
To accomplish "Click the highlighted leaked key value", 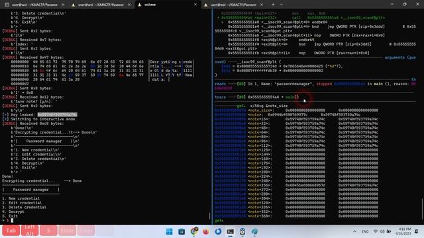I will click(x=58, y=114).
